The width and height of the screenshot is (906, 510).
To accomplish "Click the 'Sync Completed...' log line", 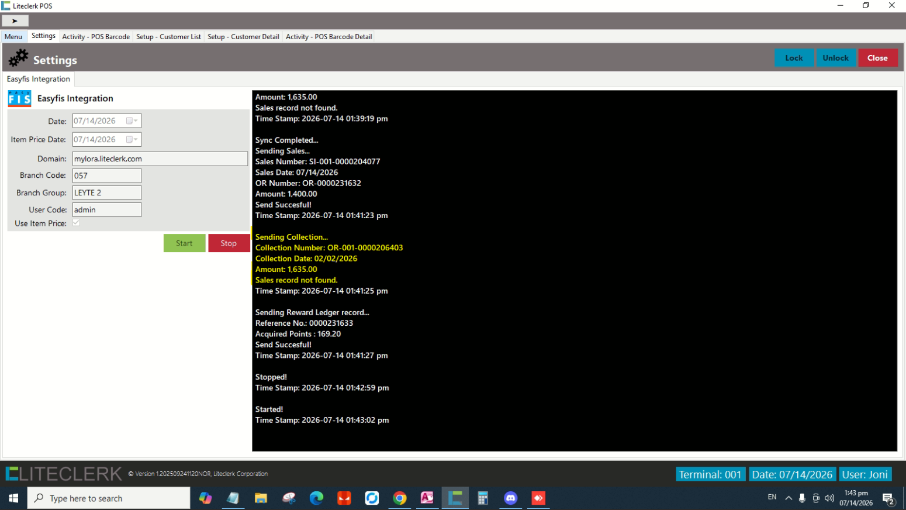I will 286,140.
